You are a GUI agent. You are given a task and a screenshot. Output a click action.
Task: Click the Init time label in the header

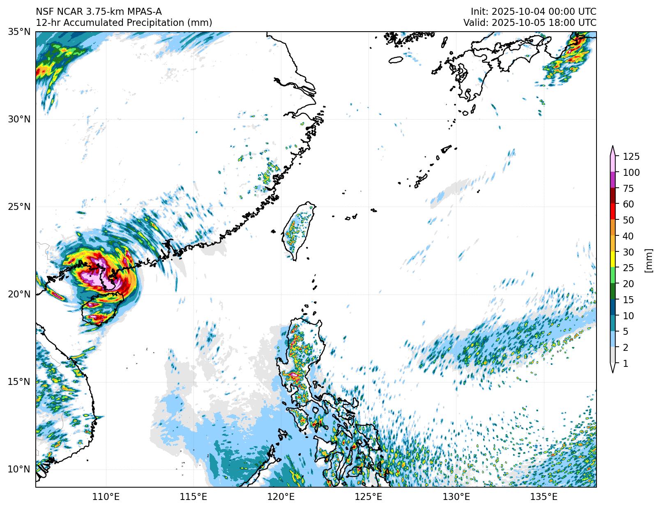click(x=533, y=12)
